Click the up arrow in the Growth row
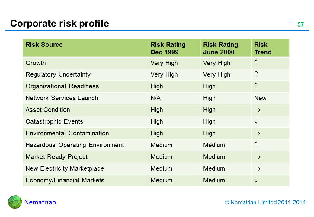The height and width of the screenshot is (217, 314). click(256, 63)
